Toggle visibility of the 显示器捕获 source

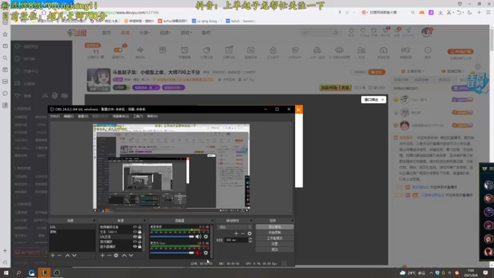135,246
